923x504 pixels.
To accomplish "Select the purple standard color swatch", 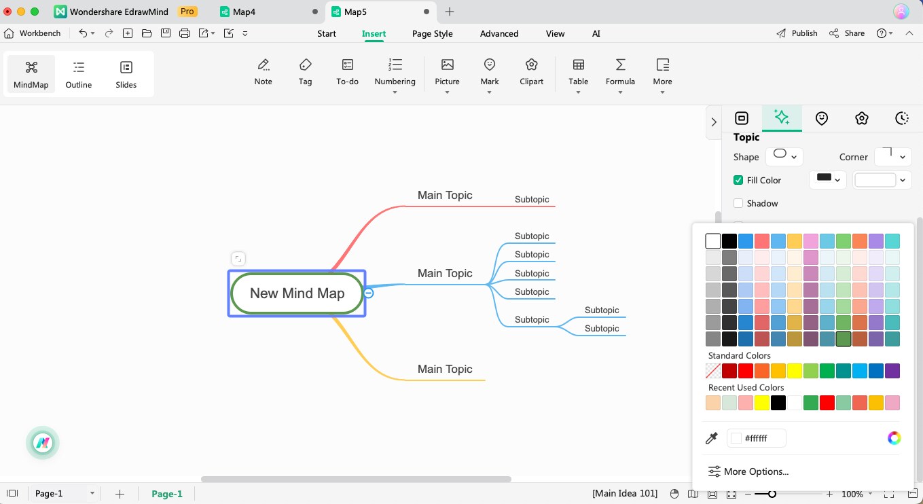I will coord(892,371).
